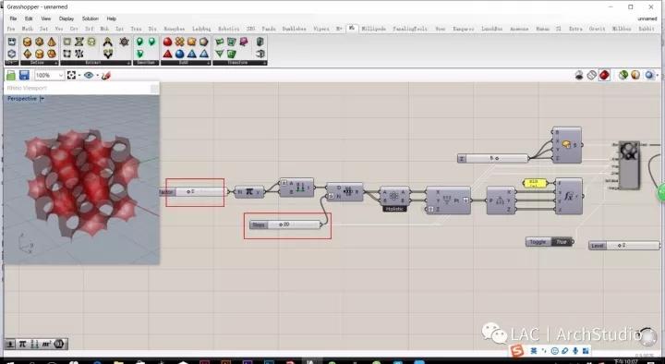Open the 100% zoom dropdown
The height and width of the screenshot is (364, 665).
[x=49, y=76]
